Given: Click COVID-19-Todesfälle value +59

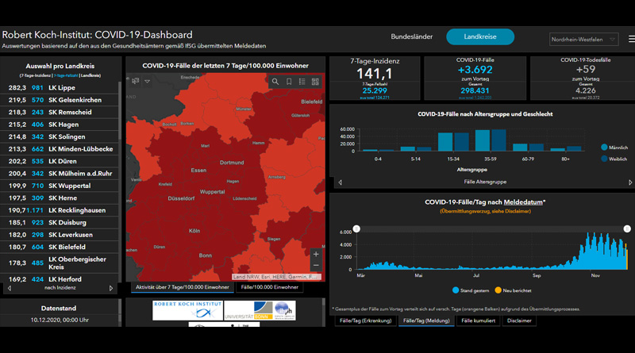Looking at the screenshot, I should 586,69.
